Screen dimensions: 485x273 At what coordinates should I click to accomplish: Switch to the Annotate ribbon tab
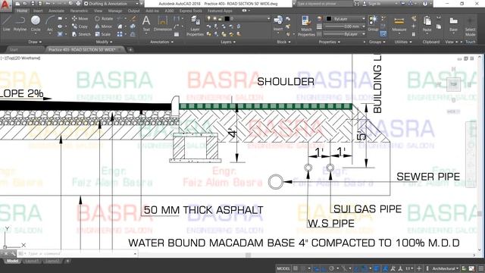click(x=56, y=11)
